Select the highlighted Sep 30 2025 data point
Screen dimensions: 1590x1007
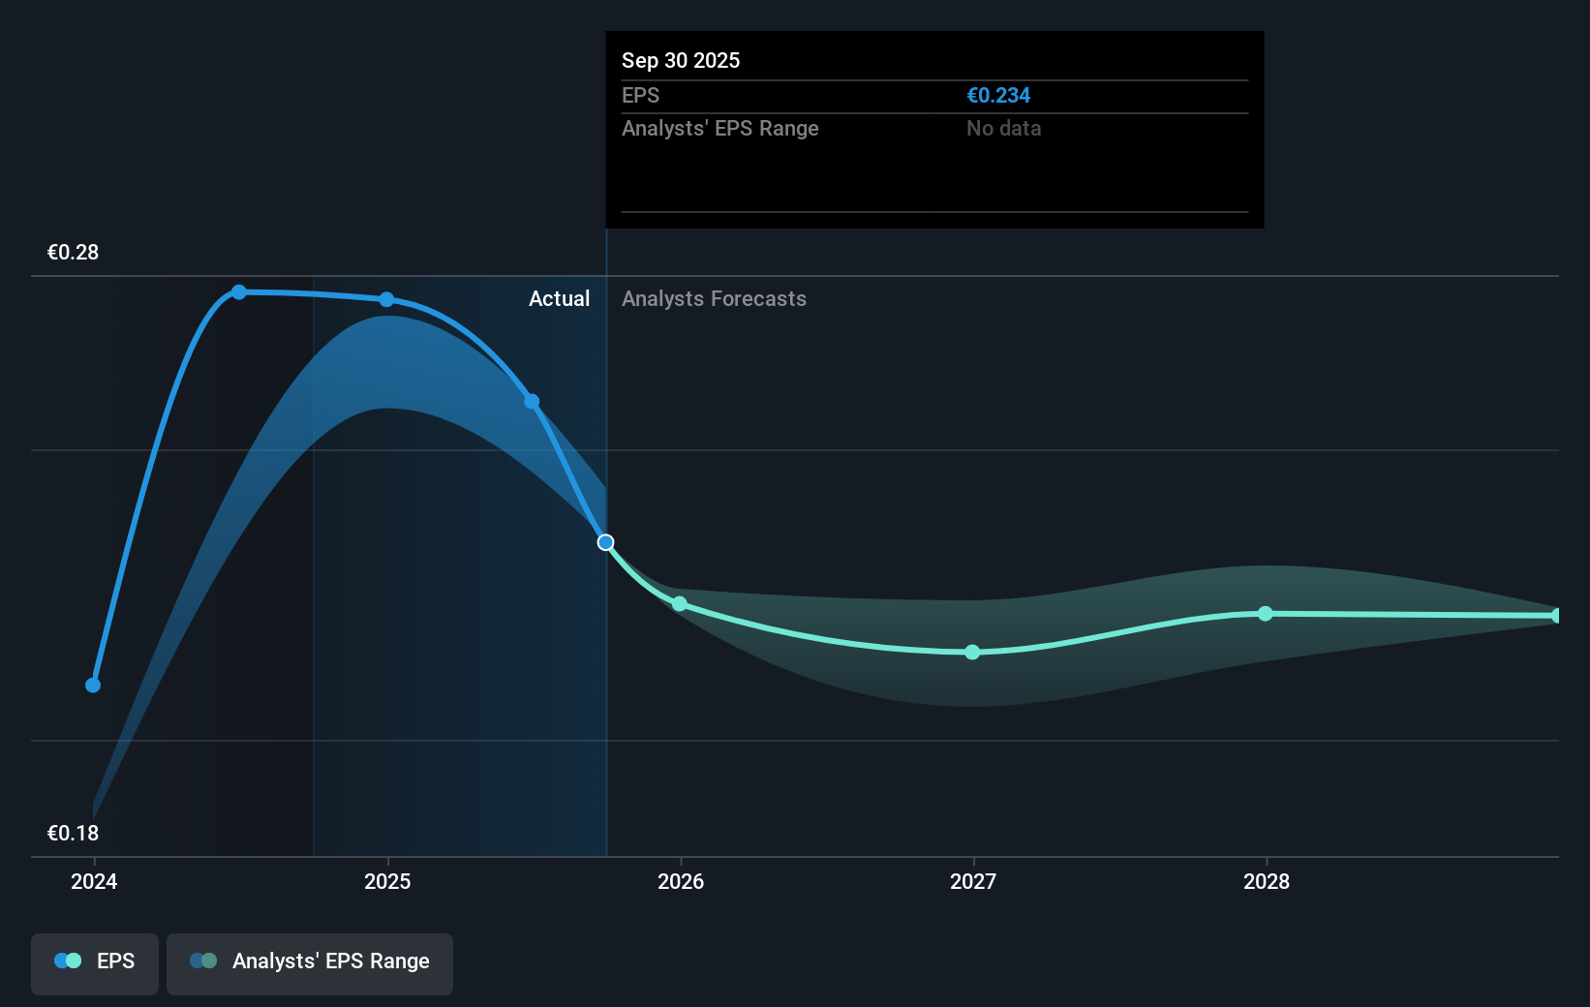[x=606, y=542]
